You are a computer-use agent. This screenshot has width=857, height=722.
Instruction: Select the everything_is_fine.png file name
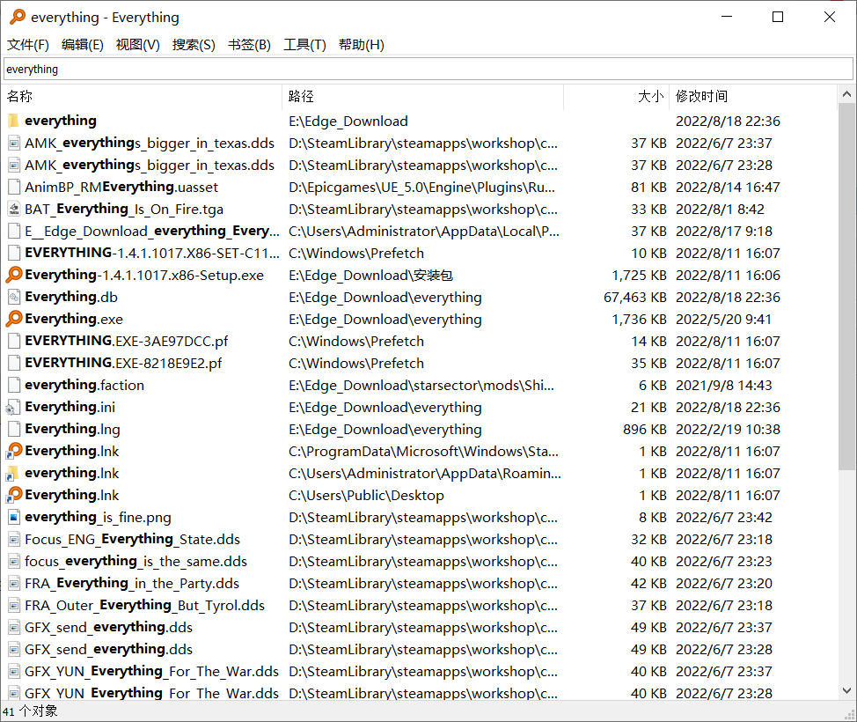tap(98, 518)
